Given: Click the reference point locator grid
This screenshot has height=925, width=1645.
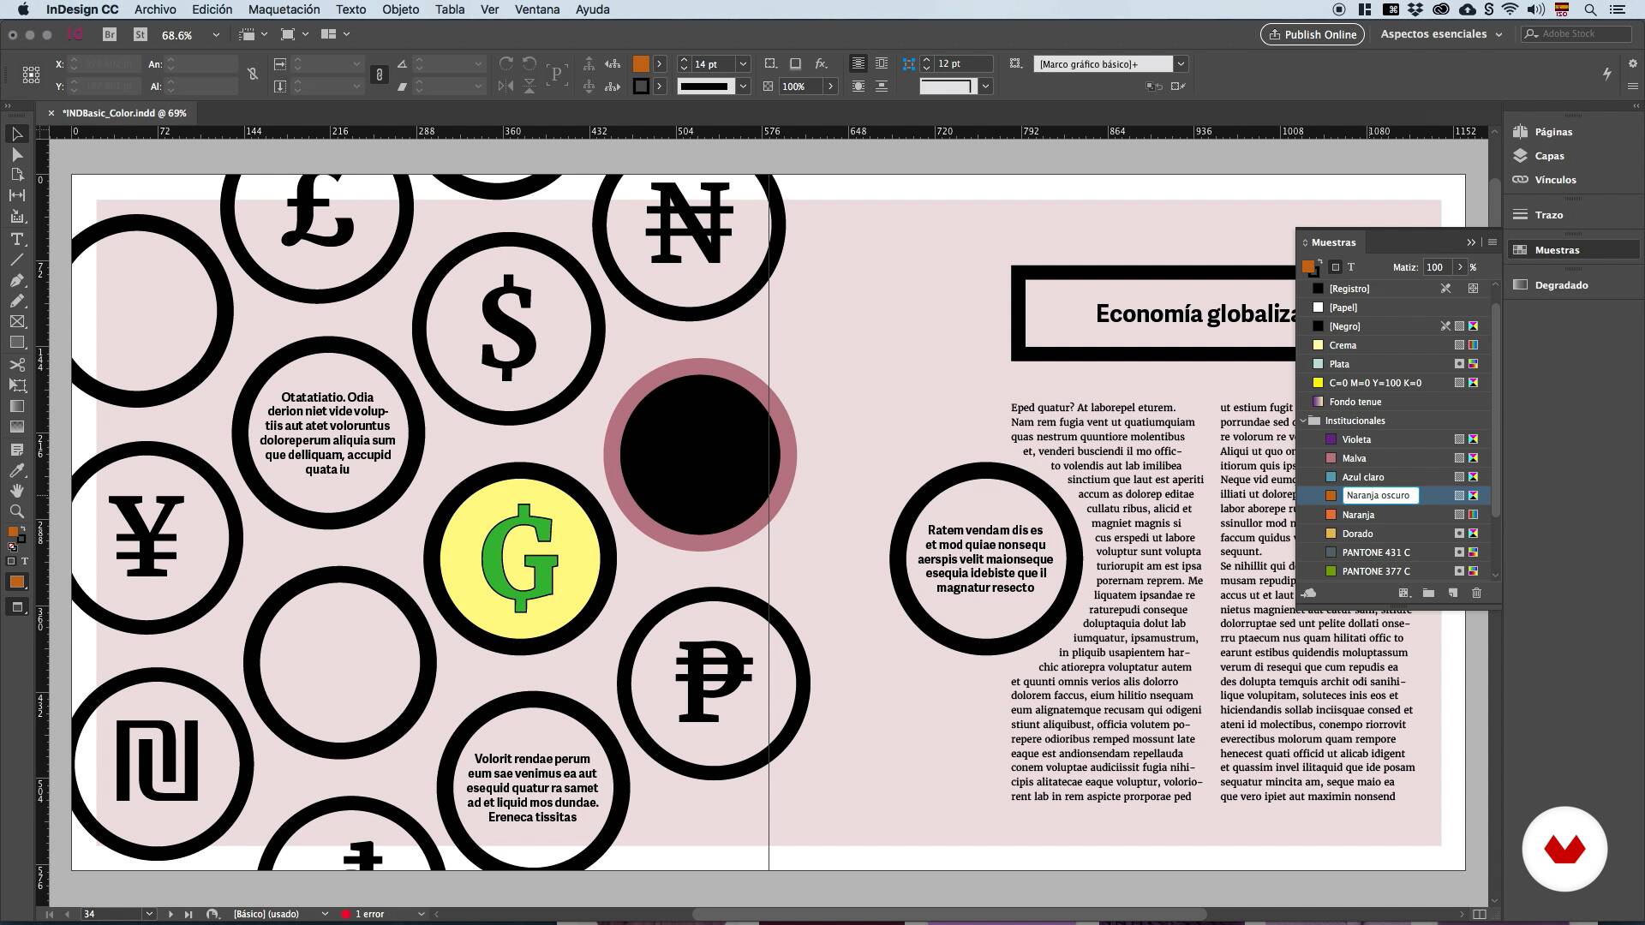Looking at the screenshot, I should pyautogui.click(x=31, y=75).
